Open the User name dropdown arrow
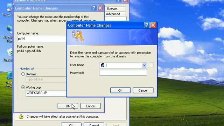The image size is (224, 126). 144,65
